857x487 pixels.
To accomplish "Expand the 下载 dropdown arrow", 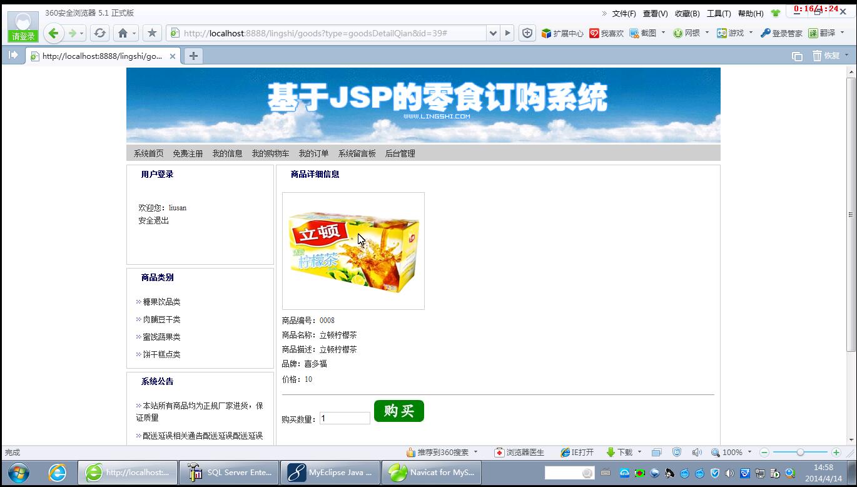I will pos(639,452).
